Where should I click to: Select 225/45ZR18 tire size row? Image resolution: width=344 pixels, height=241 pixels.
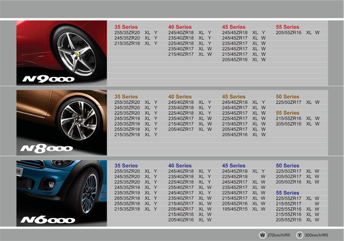tap(244, 177)
